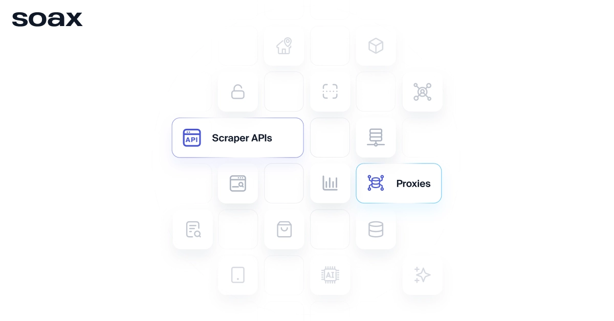Click the bar chart icon
This screenshot has width=614, height=321.
coord(330,183)
